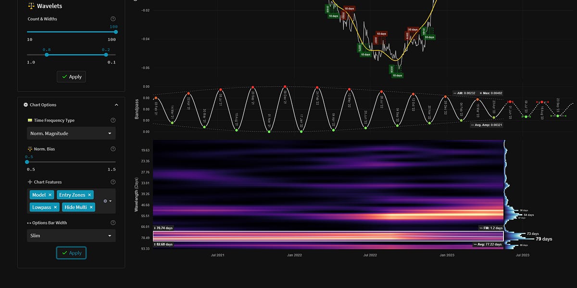
Task: Remove the Model chart feature
Action: (x=50, y=195)
